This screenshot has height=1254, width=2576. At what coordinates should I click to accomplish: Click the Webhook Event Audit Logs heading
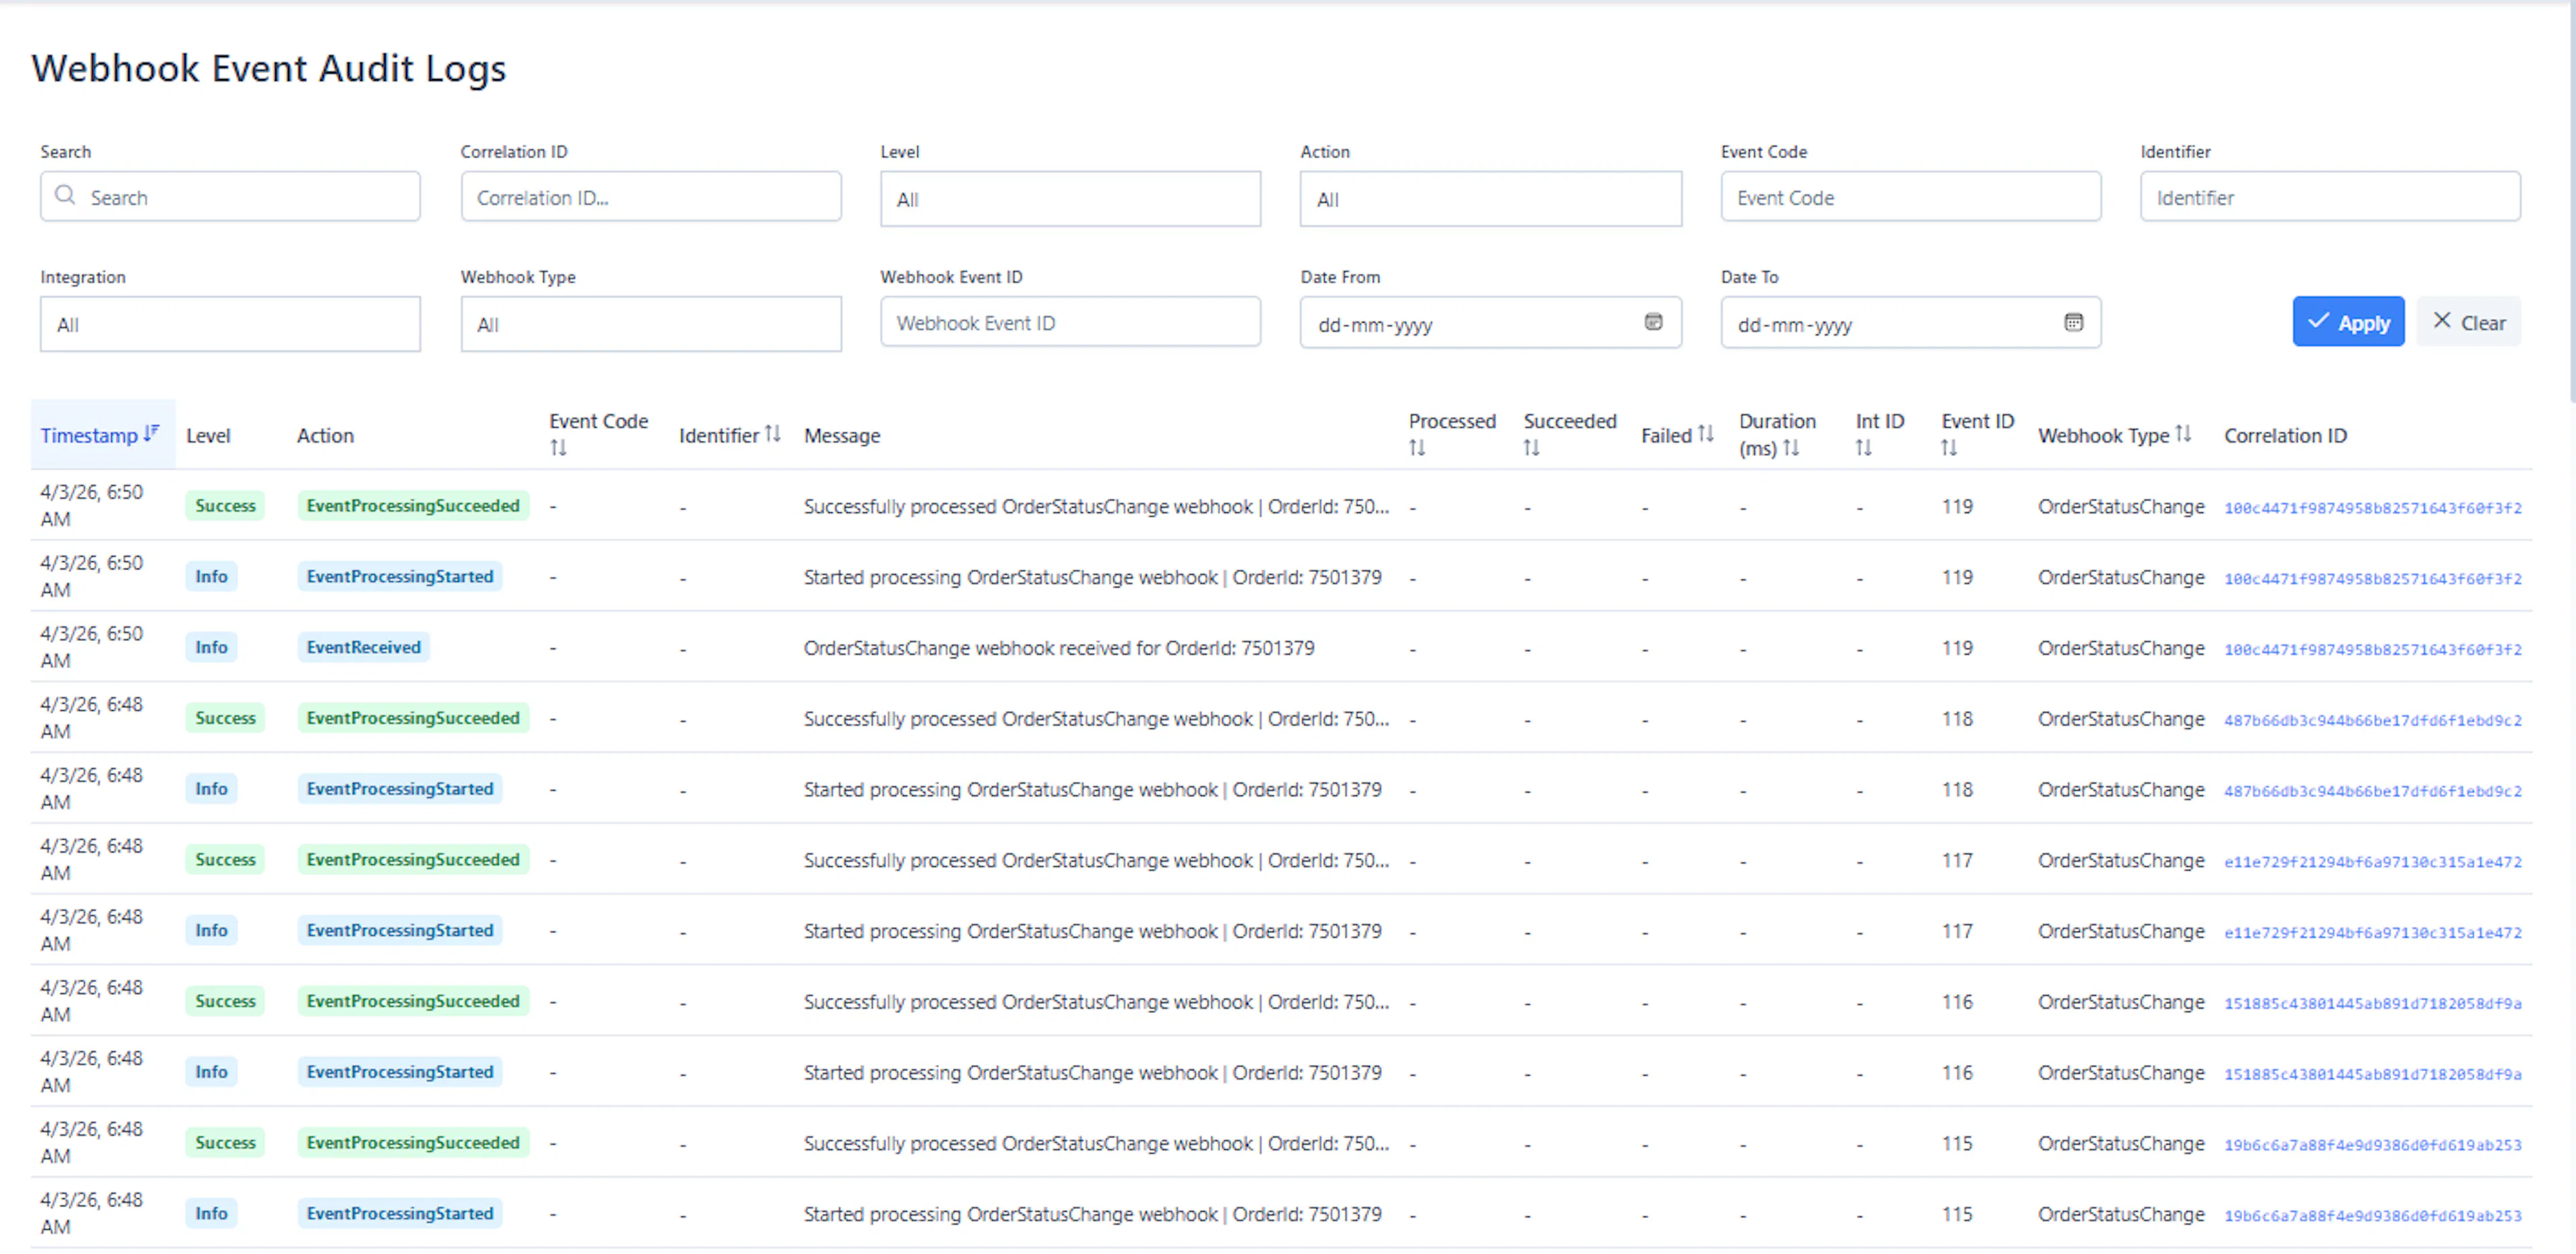click(x=269, y=68)
